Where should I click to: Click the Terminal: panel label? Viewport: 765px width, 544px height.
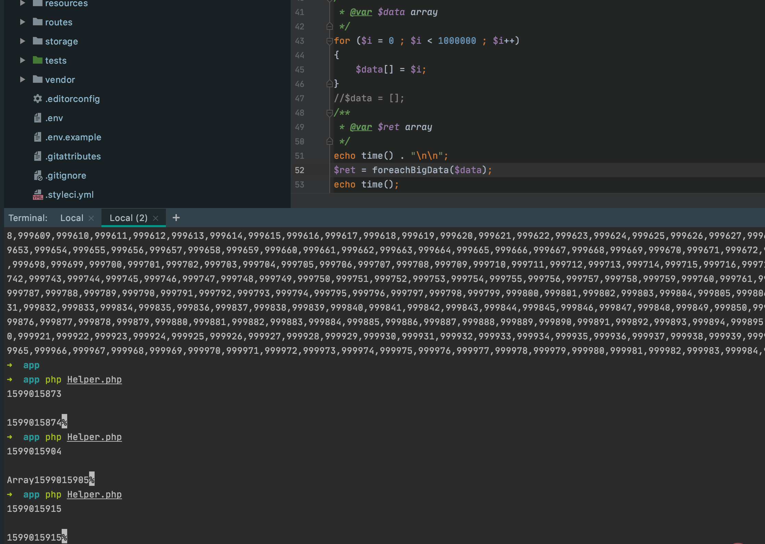click(28, 218)
